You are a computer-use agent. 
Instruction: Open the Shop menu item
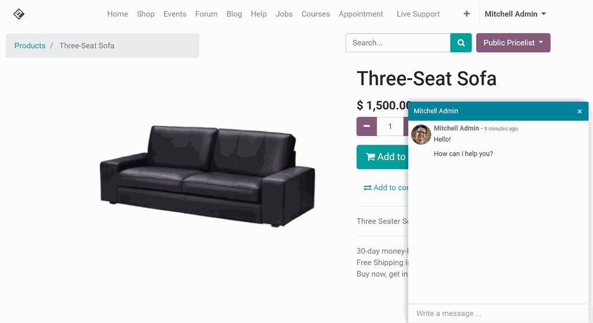[146, 14]
